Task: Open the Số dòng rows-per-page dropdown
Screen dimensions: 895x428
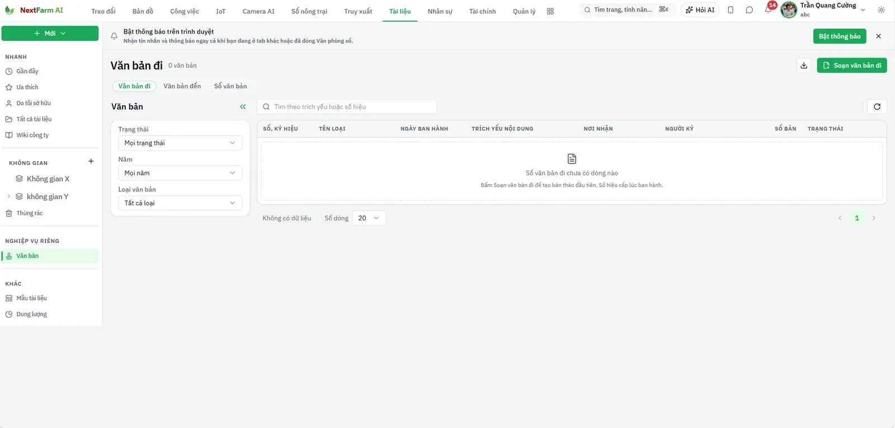Action: tap(369, 218)
